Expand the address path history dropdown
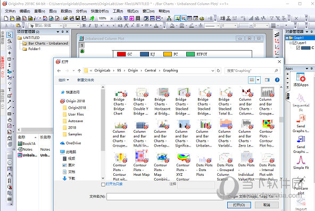The height and width of the screenshot is (211, 315). [212, 71]
